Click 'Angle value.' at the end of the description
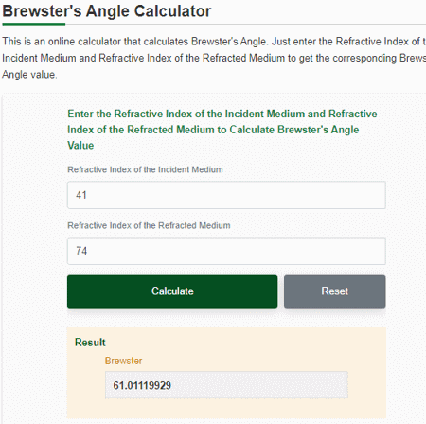 click(x=29, y=75)
